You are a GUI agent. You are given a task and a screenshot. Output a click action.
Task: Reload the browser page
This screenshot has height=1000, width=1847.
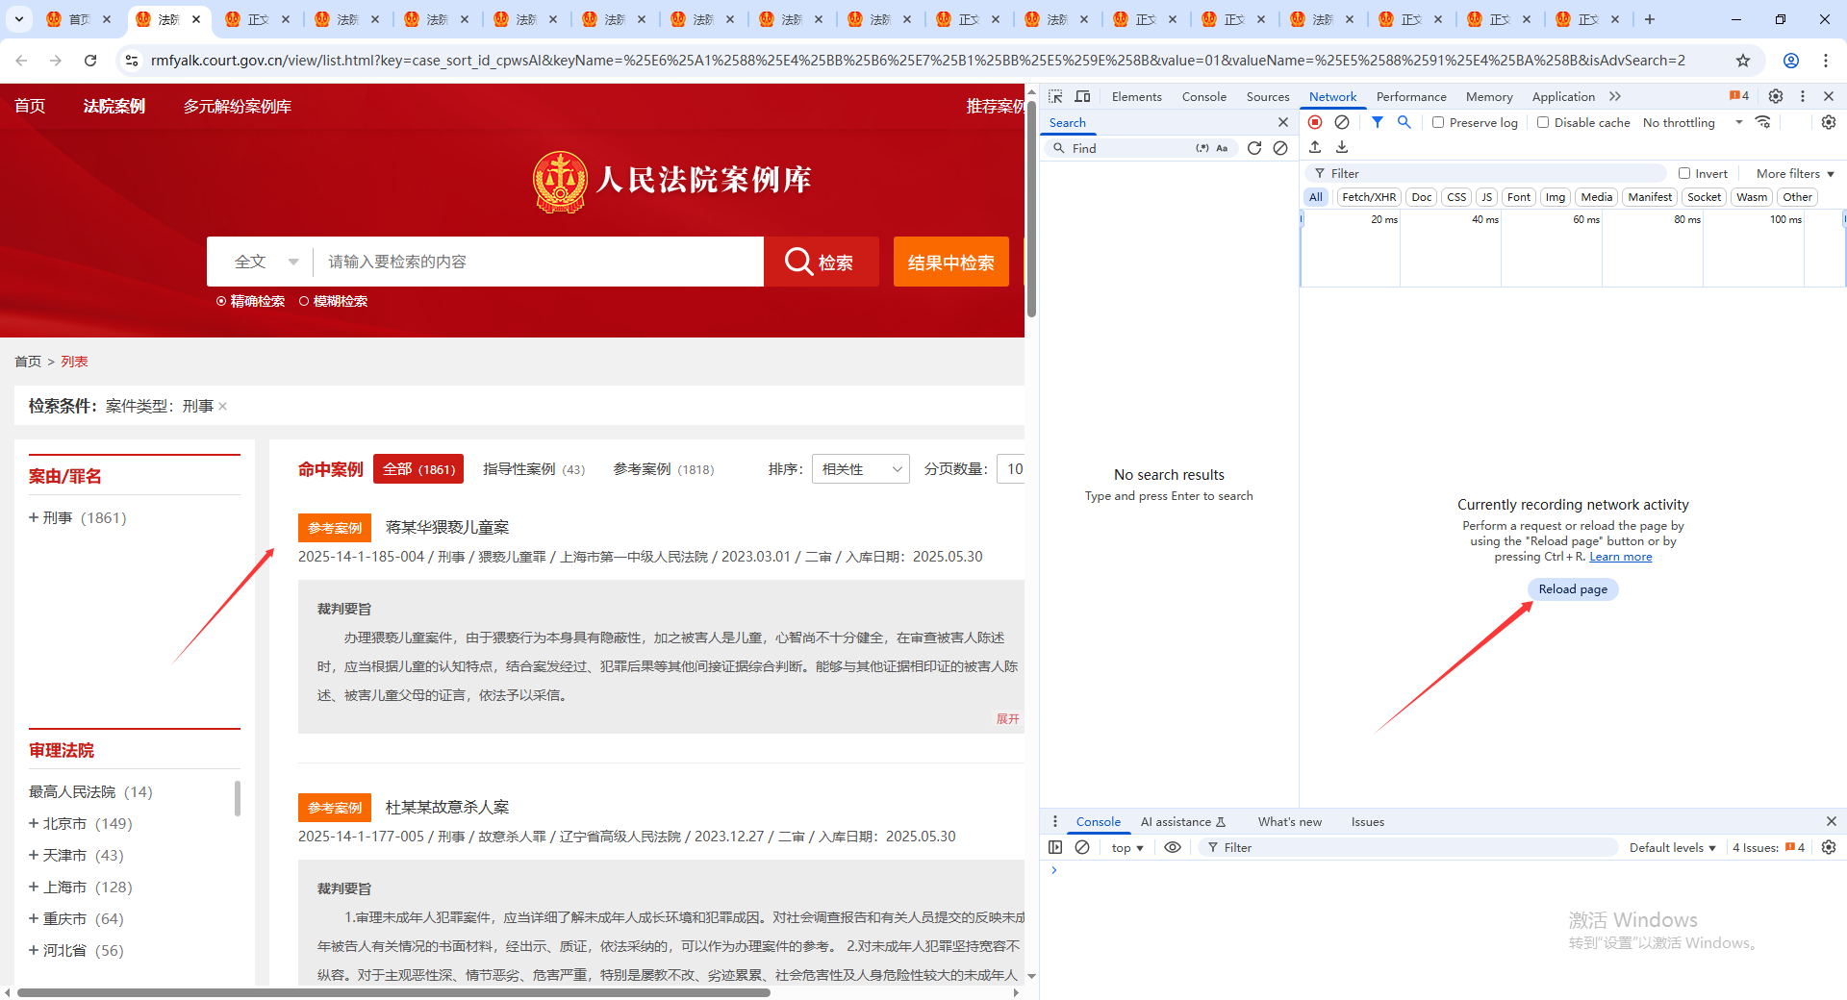[90, 61]
